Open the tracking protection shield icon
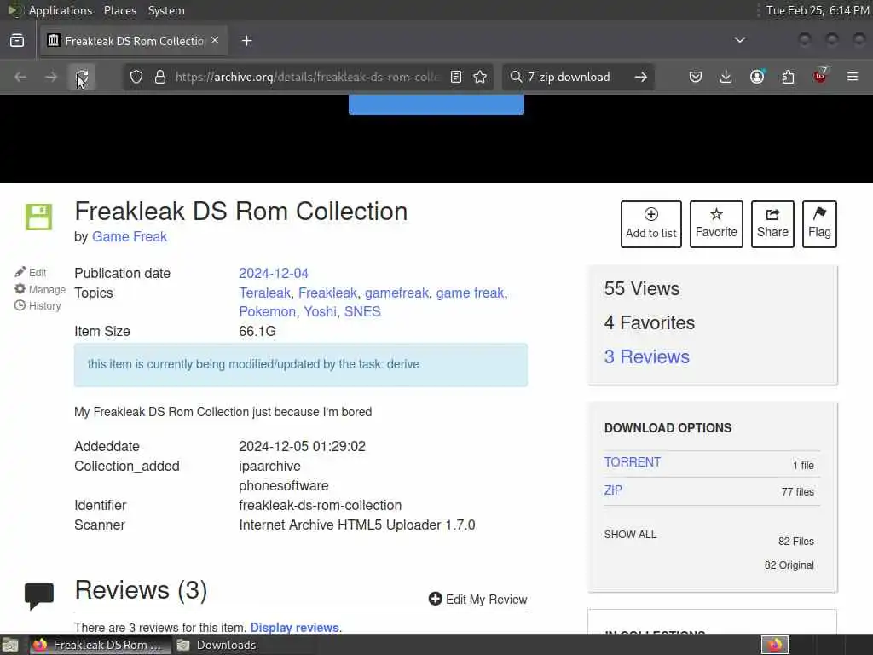This screenshot has height=655, width=873. [136, 77]
